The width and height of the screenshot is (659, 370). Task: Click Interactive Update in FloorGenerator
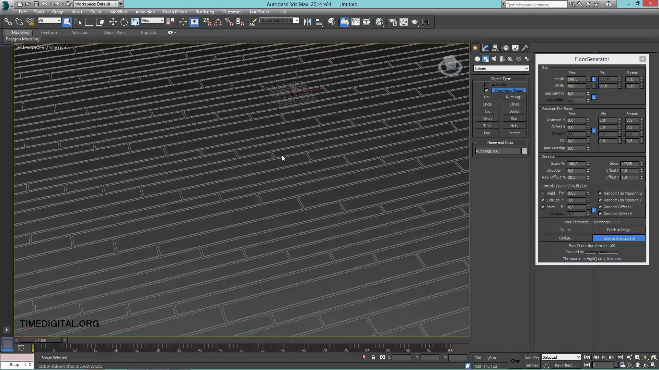(x=619, y=238)
